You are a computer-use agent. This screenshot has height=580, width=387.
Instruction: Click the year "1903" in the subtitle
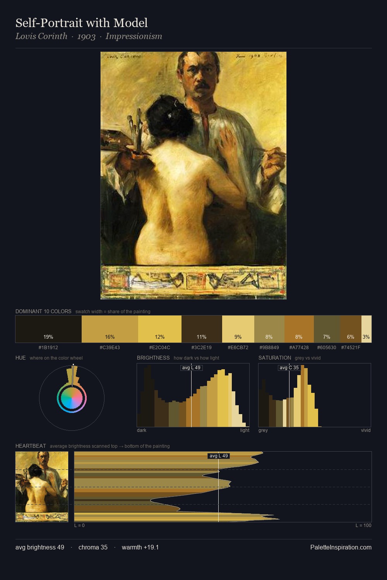[86, 36]
